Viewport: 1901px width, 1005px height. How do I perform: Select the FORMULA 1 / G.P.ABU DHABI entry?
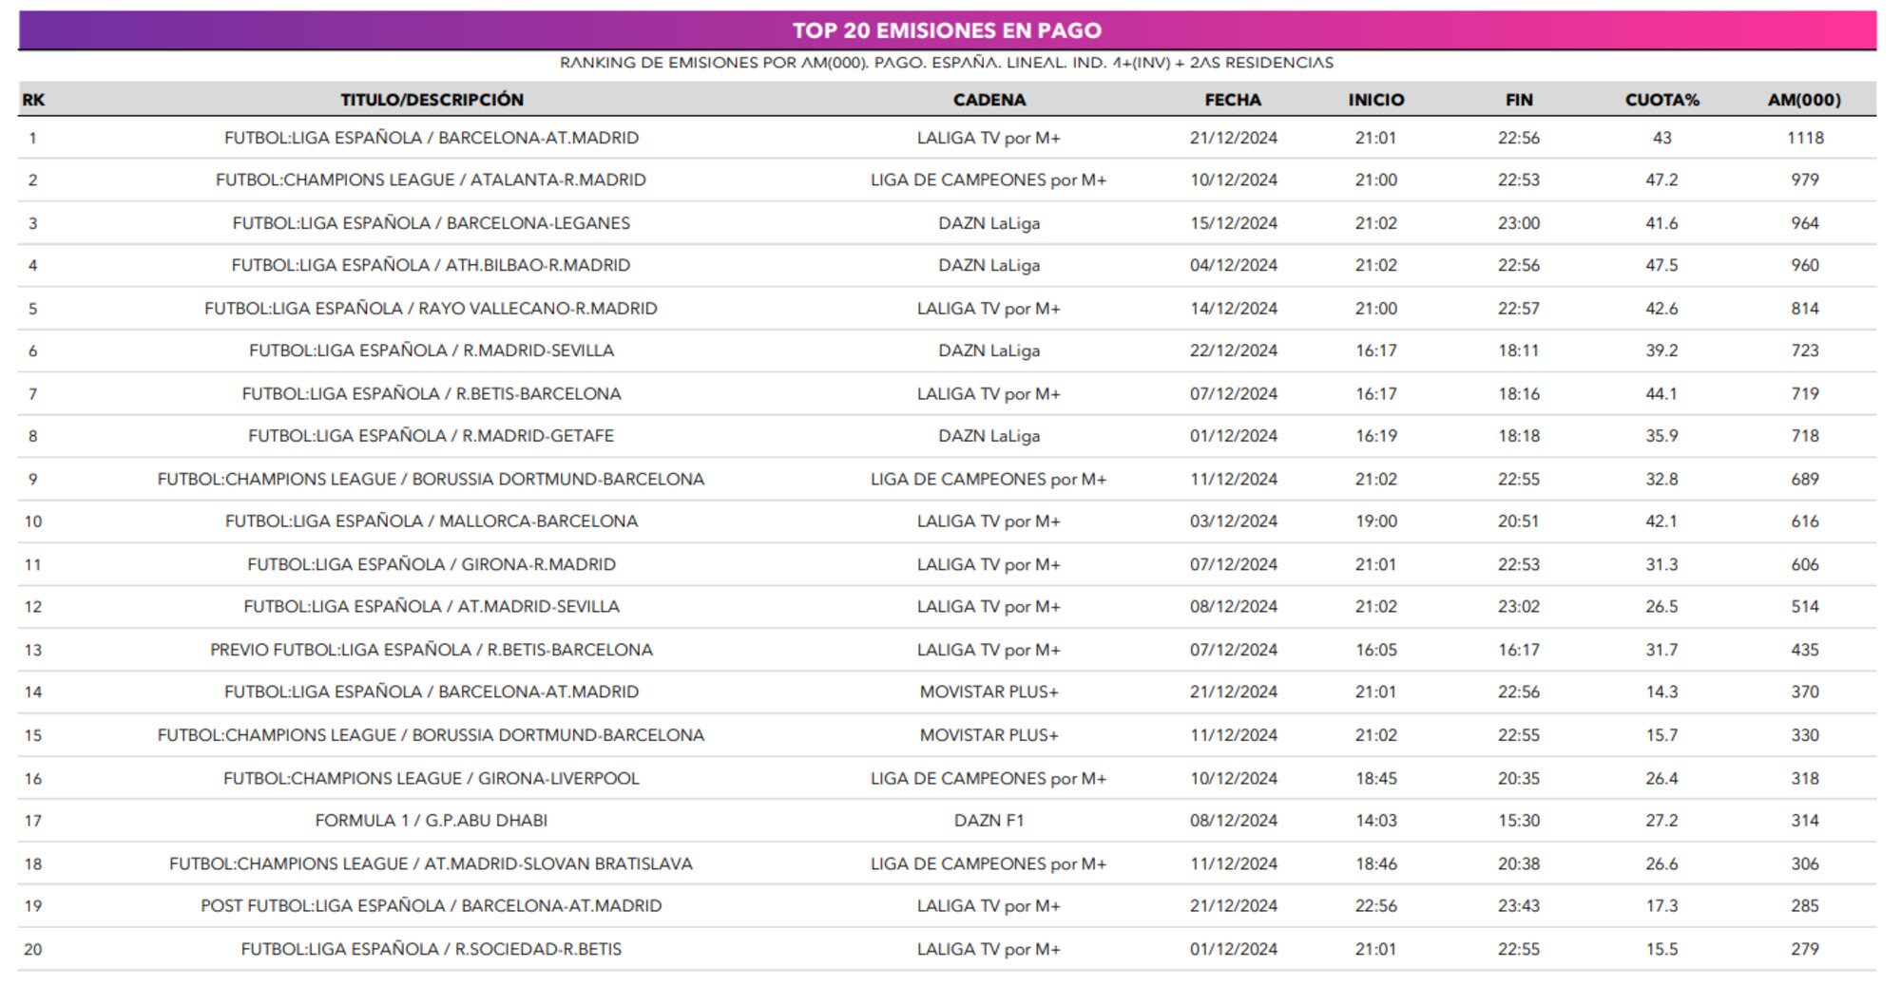coord(431,820)
